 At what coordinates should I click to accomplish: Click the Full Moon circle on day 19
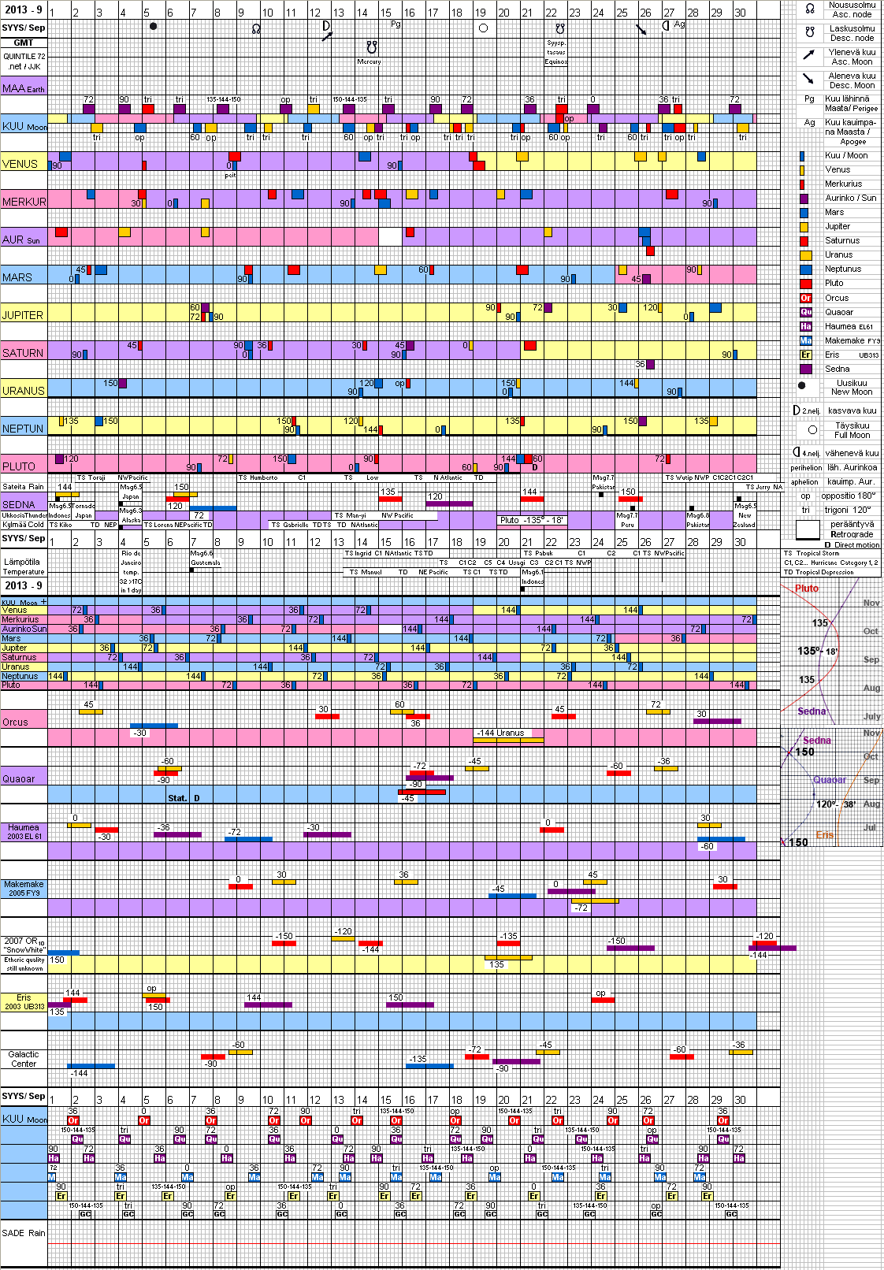(x=483, y=28)
